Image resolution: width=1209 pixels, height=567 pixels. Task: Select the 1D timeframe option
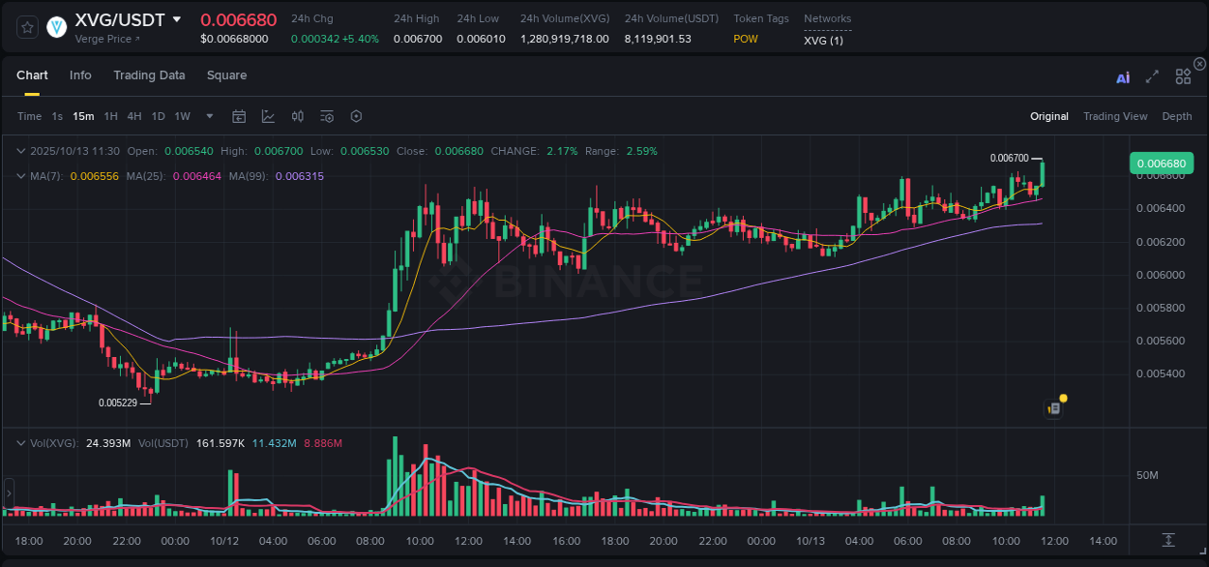[158, 115]
